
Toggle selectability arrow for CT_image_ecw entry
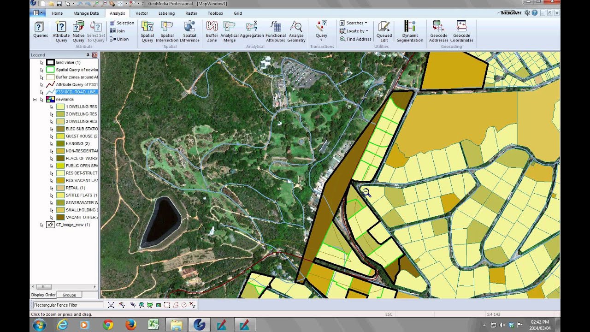41,225
